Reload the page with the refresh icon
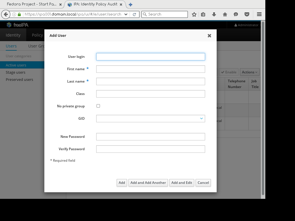Image resolution: width=295 pixels, height=221 pixels. [x=134, y=14]
